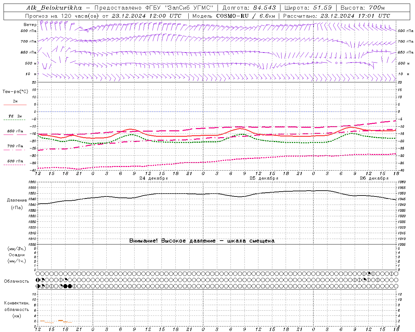The image size is (415, 332).
Task: Click the (мм/3ч.) precipitation unit label
Action: tap(17, 249)
